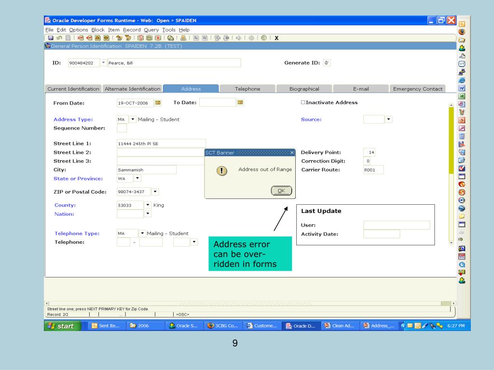Click the Sequence Number field
This screenshot has height=370, width=494.
coord(122,128)
